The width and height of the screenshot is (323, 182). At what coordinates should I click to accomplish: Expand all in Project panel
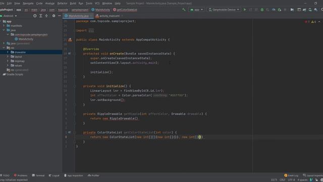pos(40,16)
